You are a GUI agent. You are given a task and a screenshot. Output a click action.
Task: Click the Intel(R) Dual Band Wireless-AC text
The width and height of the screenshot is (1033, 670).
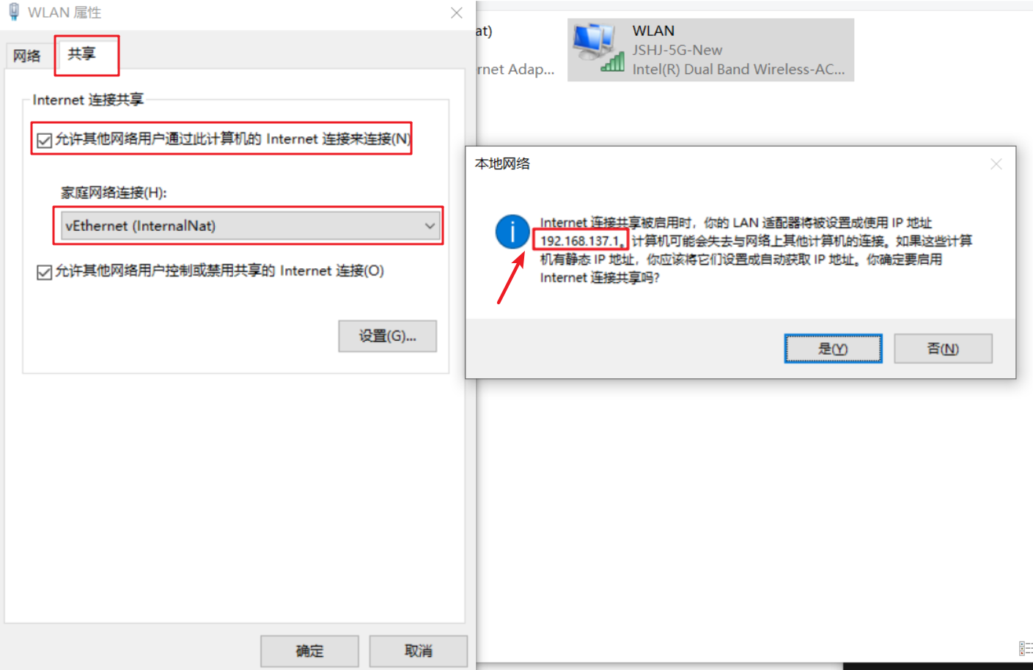(738, 70)
